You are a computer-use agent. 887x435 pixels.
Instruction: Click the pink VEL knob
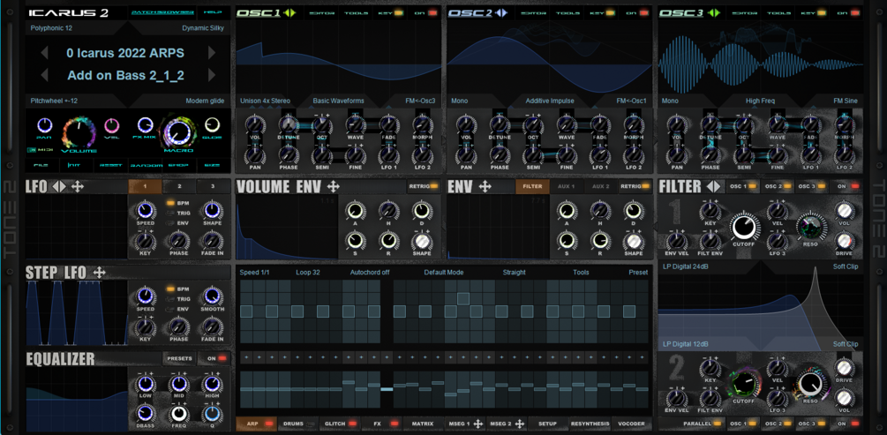click(x=112, y=125)
